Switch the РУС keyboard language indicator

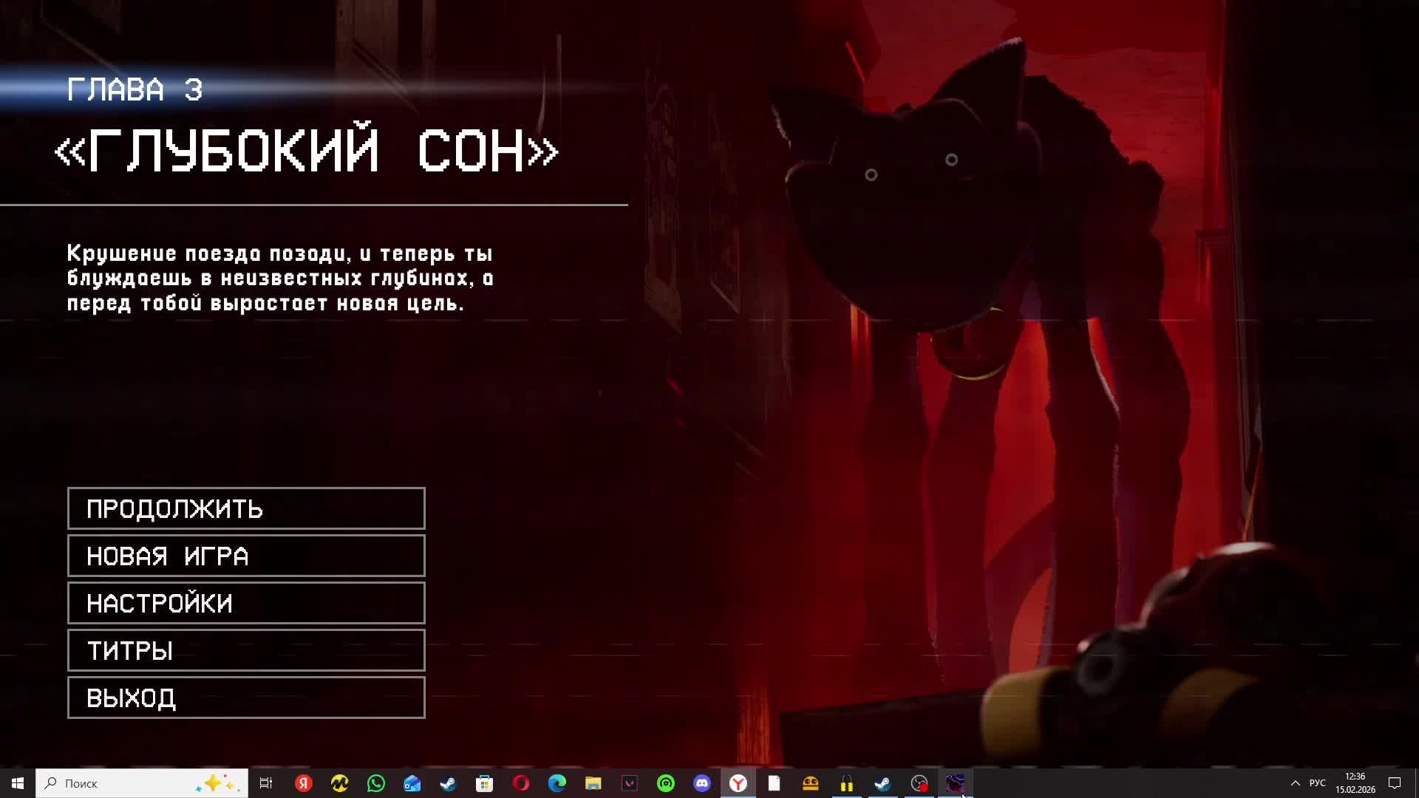tap(1317, 783)
